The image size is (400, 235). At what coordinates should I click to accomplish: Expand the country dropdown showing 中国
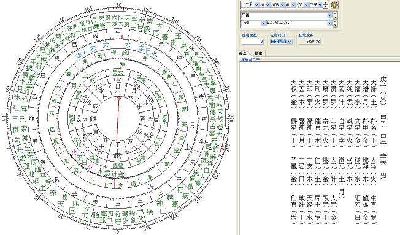coord(287,15)
